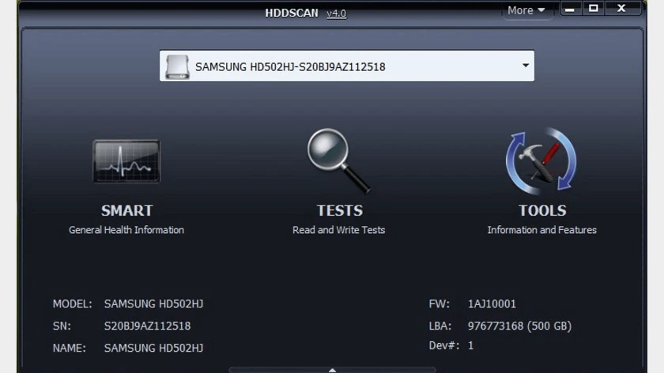Click the v4.0 version link
Screen dimensions: 664x373
point(337,13)
